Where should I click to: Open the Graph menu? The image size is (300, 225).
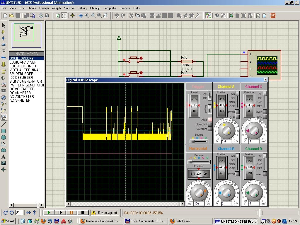(56, 8)
